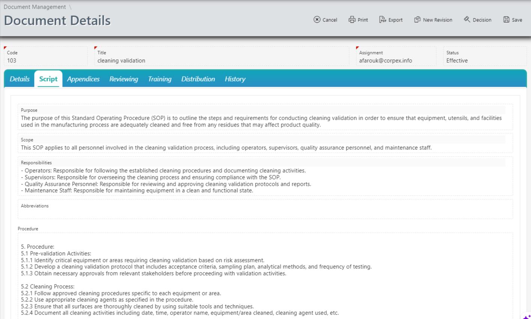Click the Title field 'cleaning validation'
The image size is (531, 319).
point(222,57)
